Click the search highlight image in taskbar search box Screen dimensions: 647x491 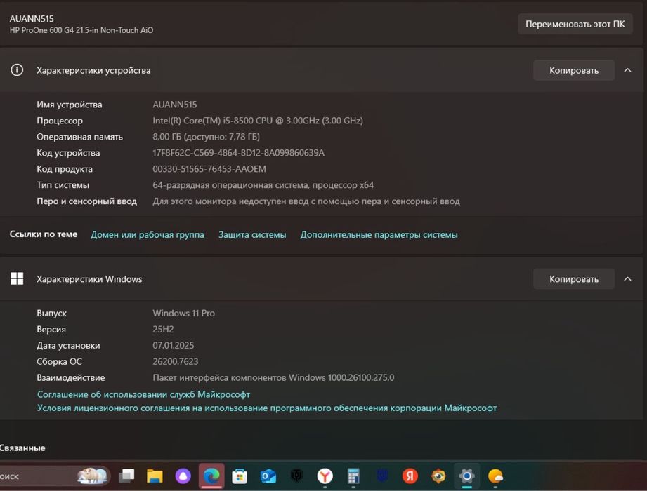(x=93, y=476)
